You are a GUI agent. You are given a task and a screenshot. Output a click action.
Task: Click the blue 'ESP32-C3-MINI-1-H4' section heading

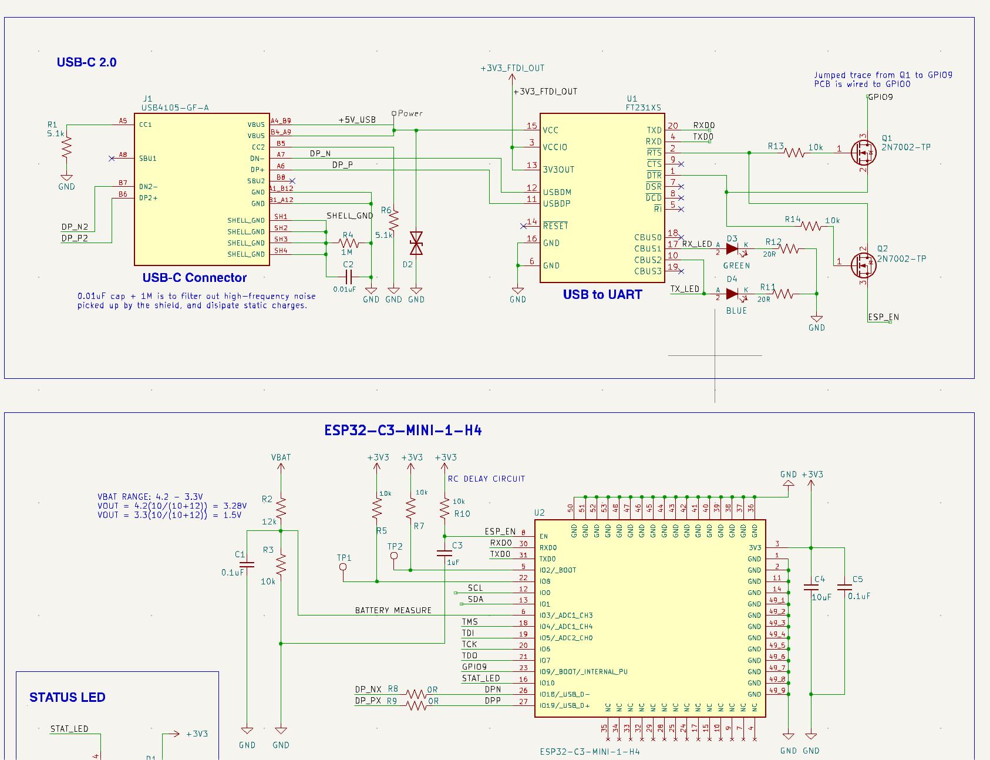(403, 431)
